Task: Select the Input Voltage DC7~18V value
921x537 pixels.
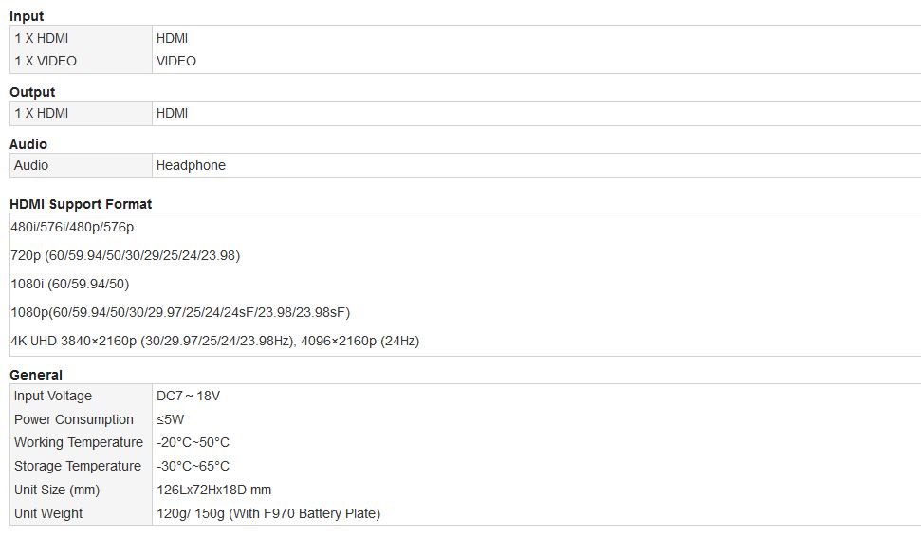Action: pos(188,396)
